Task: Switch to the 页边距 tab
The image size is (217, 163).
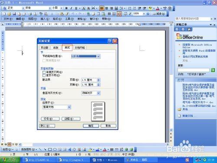Action: point(45,48)
